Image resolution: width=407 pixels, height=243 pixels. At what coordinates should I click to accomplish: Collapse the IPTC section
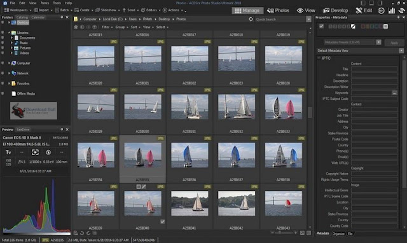coord(319,58)
